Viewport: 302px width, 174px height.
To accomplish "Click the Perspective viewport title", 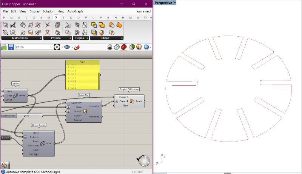I will (163, 3).
